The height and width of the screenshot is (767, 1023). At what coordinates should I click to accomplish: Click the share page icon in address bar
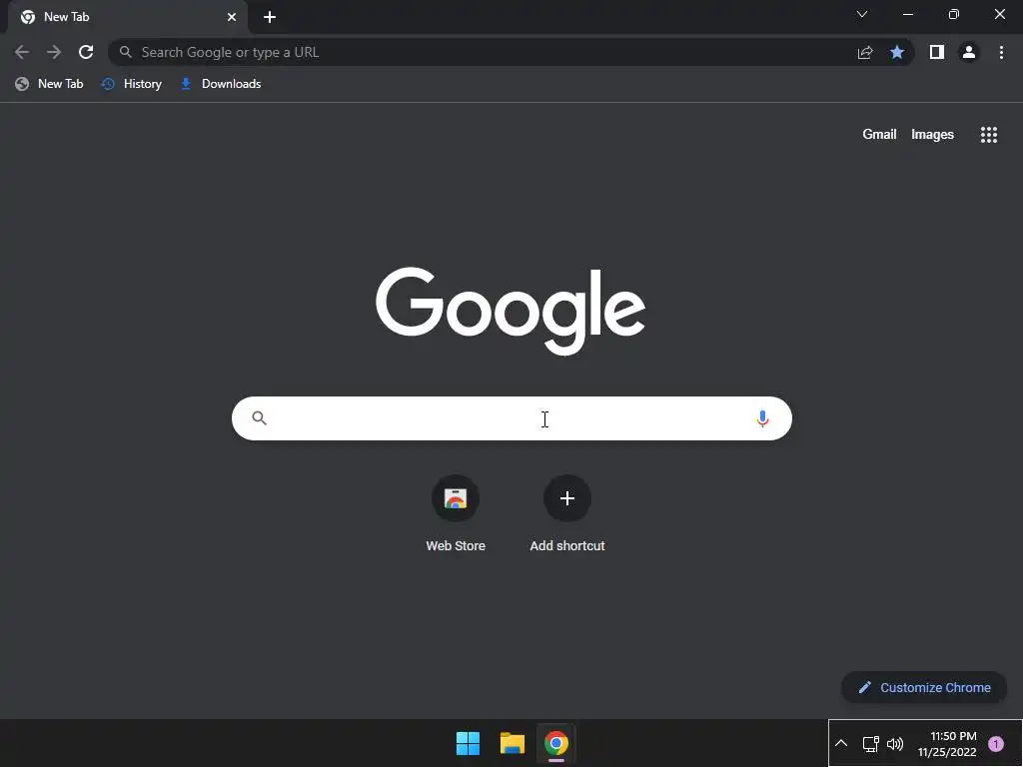click(x=865, y=52)
